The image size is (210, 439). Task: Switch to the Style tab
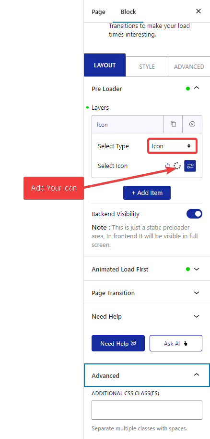coord(147,66)
